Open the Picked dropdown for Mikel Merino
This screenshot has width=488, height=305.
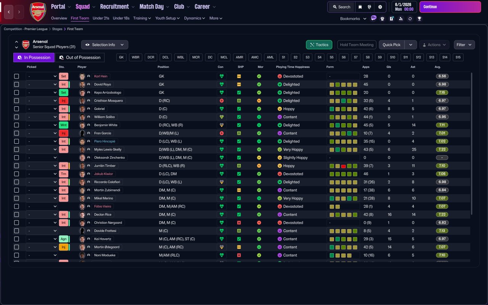42,198
